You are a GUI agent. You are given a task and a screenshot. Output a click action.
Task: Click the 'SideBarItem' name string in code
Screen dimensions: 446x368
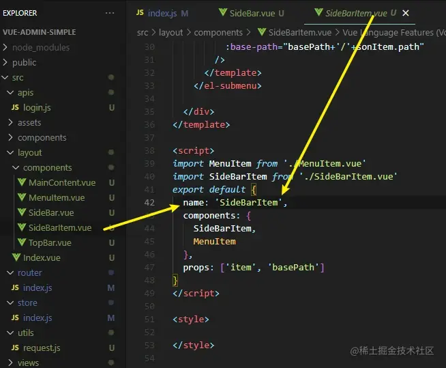pyautogui.click(x=249, y=203)
